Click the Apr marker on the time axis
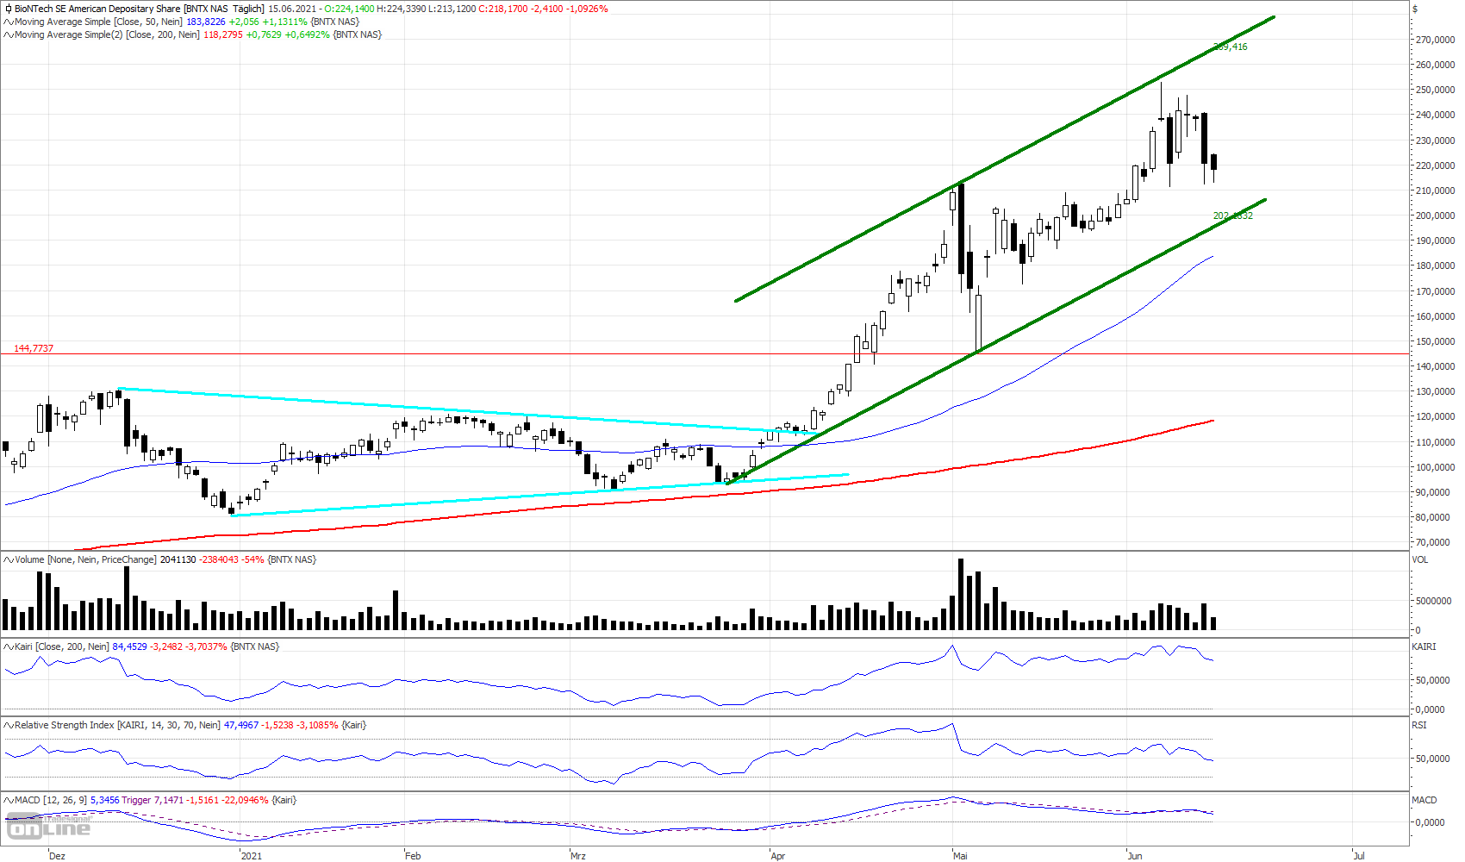 tap(778, 856)
